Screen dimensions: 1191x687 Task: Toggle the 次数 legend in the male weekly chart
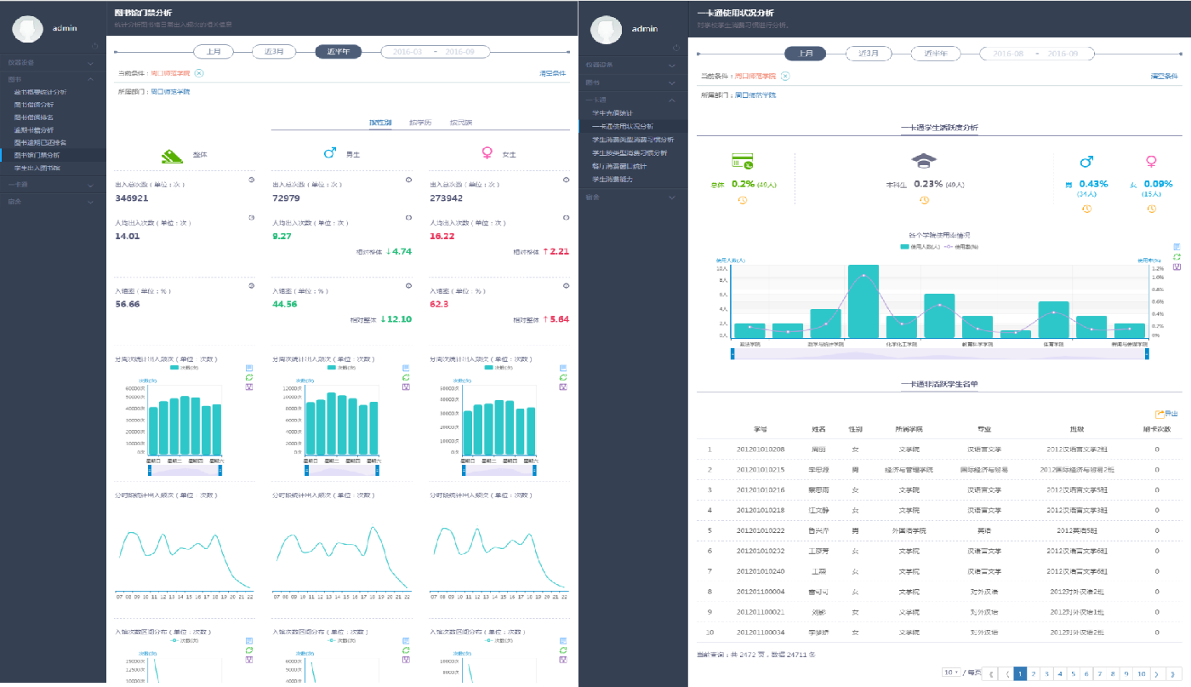342,368
